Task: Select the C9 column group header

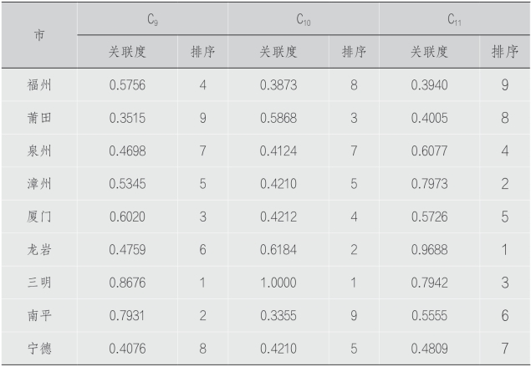Action: pyautogui.click(x=152, y=19)
